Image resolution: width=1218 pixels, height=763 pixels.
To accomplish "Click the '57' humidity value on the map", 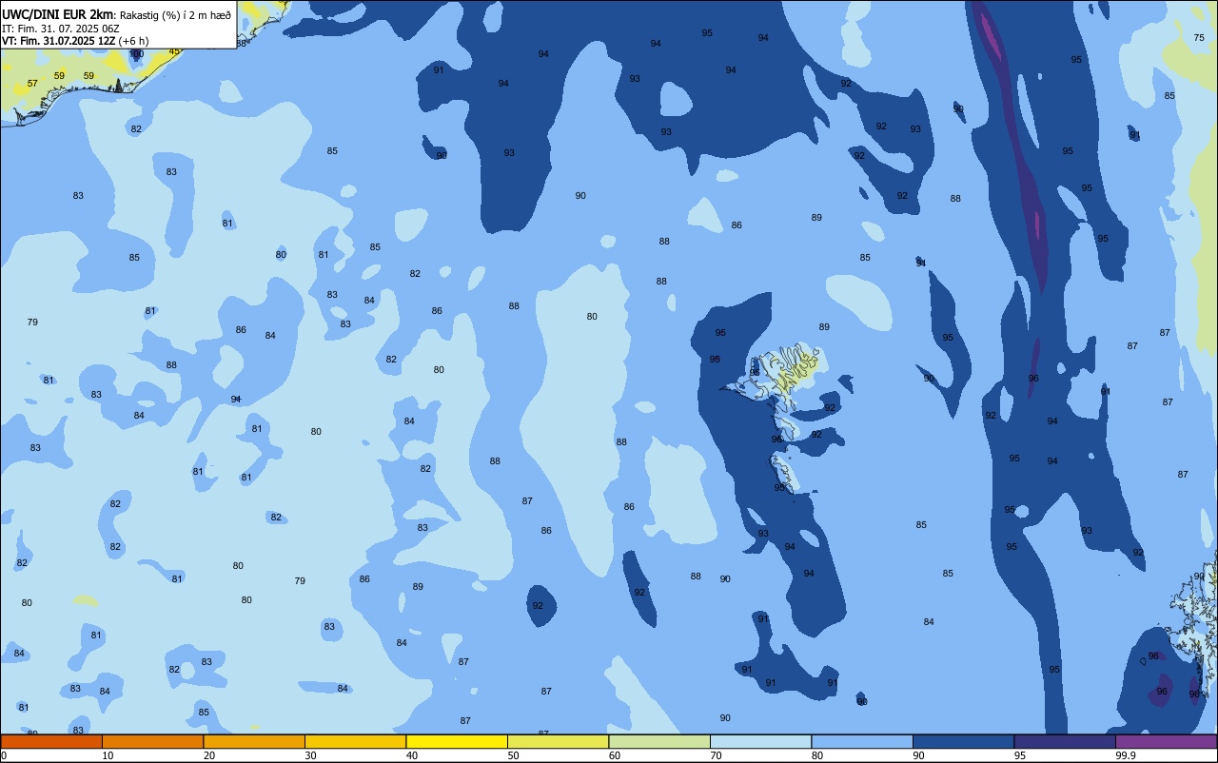I will point(32,84).
